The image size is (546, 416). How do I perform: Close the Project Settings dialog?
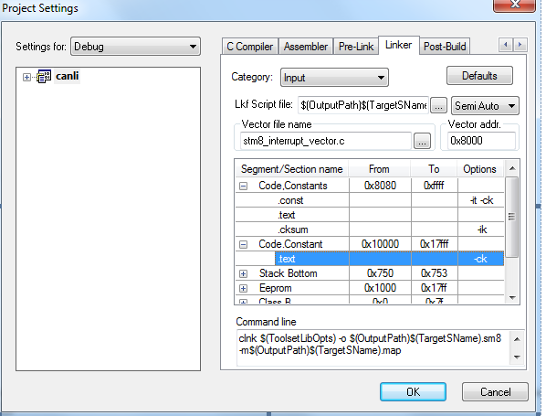(514, 5)
